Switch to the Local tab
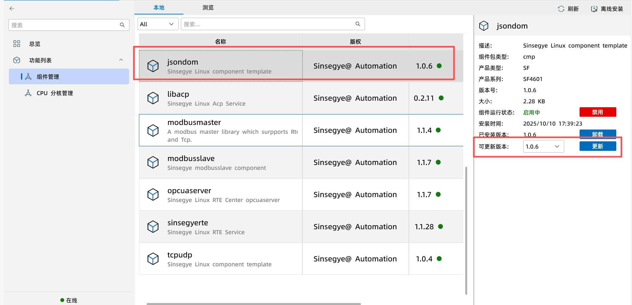 tap(159, 8)
